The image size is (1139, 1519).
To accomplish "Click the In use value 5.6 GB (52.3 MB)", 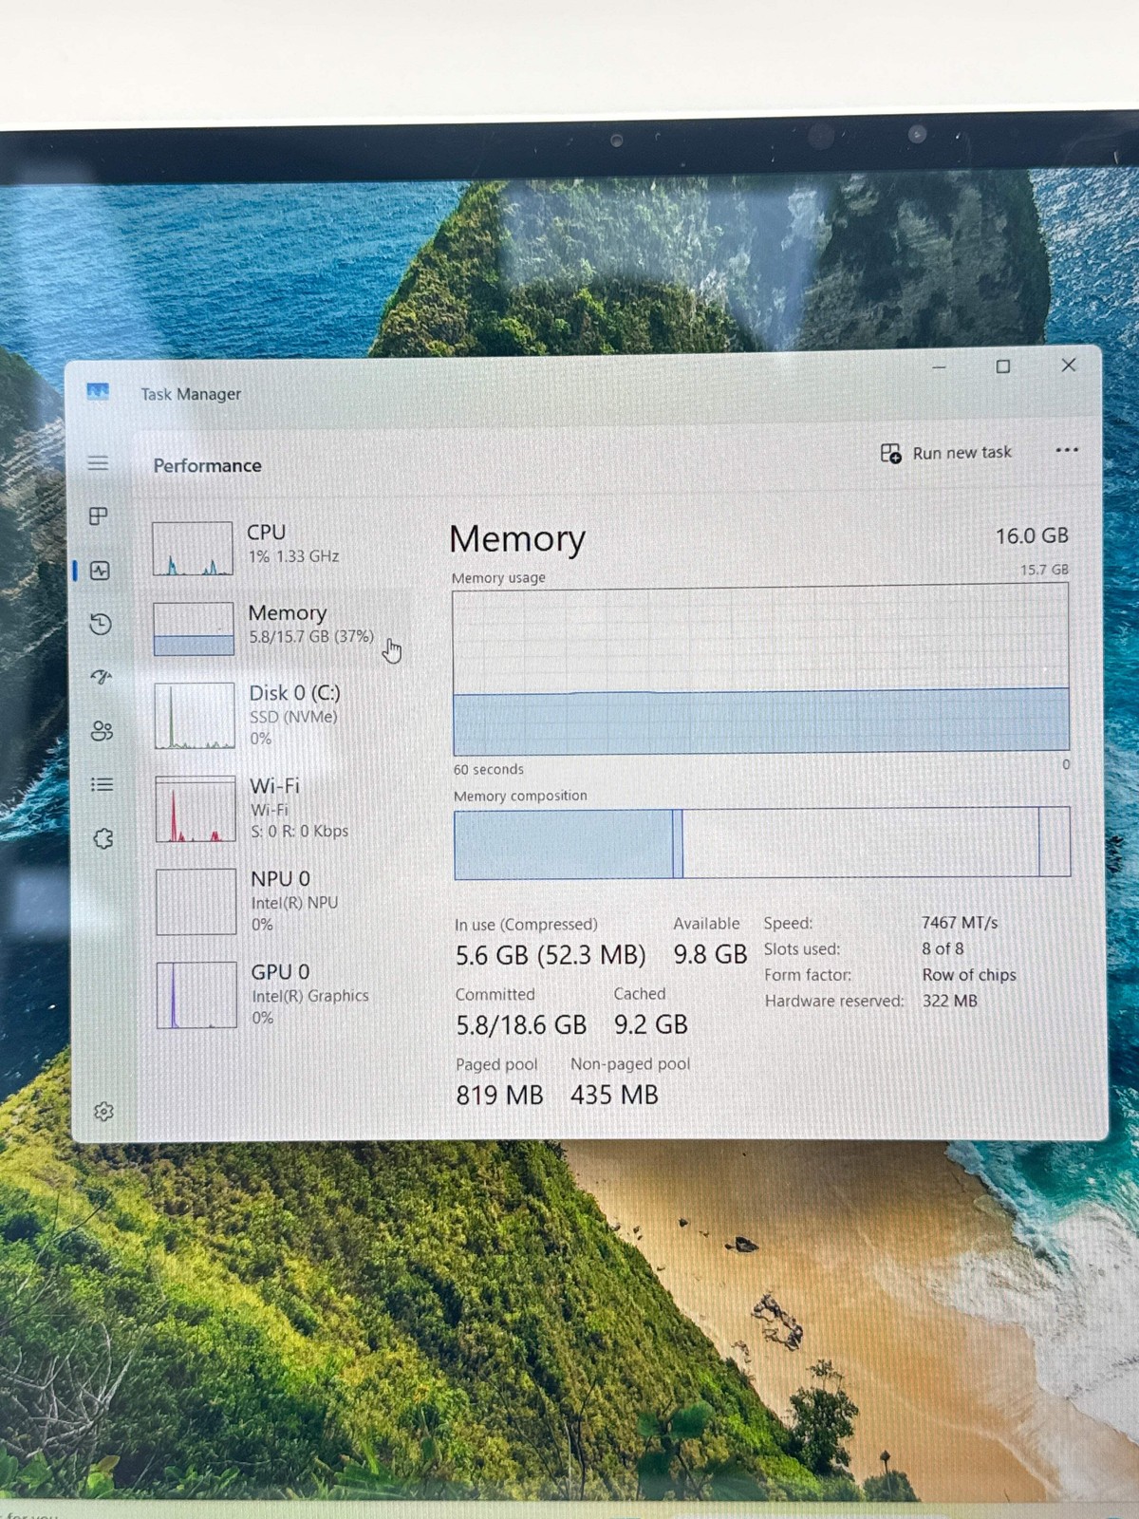I will pos(551,955).
